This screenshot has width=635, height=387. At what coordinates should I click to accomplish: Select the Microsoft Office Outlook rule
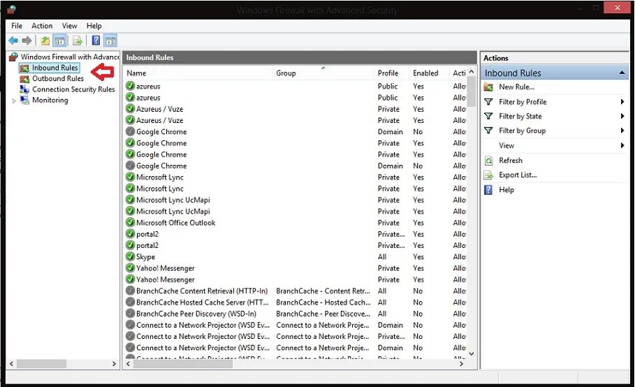(x=176, y=223)
